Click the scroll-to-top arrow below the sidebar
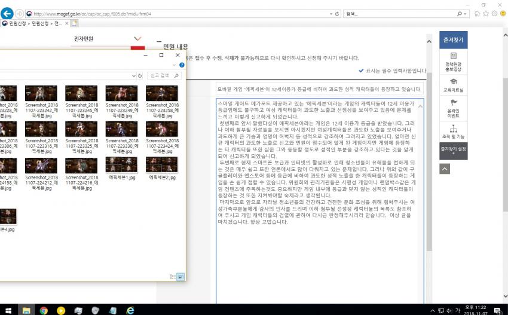Viewport: 508px width, 315px height. (x=445, y=169)
